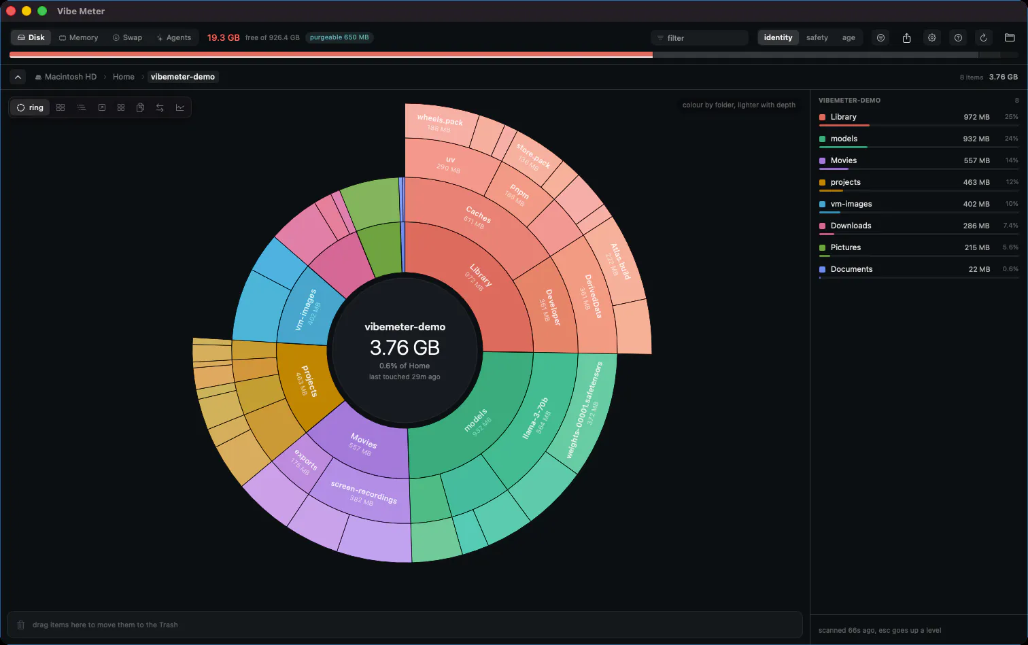Click the 19.3 GB free space readout
This screenshot has width=1028, height=645.
tap(224, 37)
